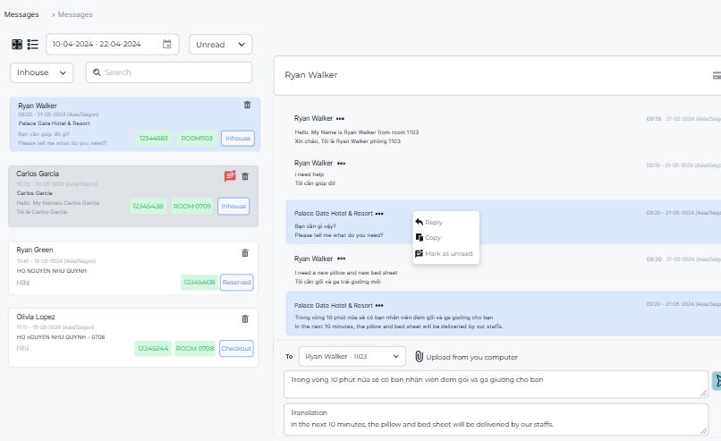
Task: Choose Mark as unread in context menu
Action: click(x=444, y=253)
